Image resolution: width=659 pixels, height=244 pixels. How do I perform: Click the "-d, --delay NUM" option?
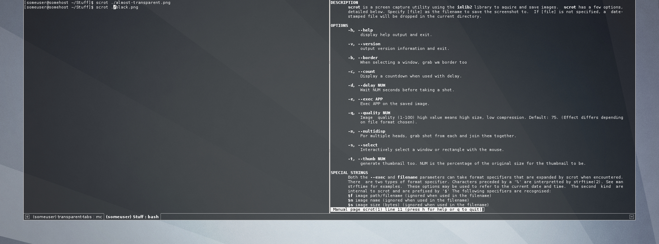[367, 85]
